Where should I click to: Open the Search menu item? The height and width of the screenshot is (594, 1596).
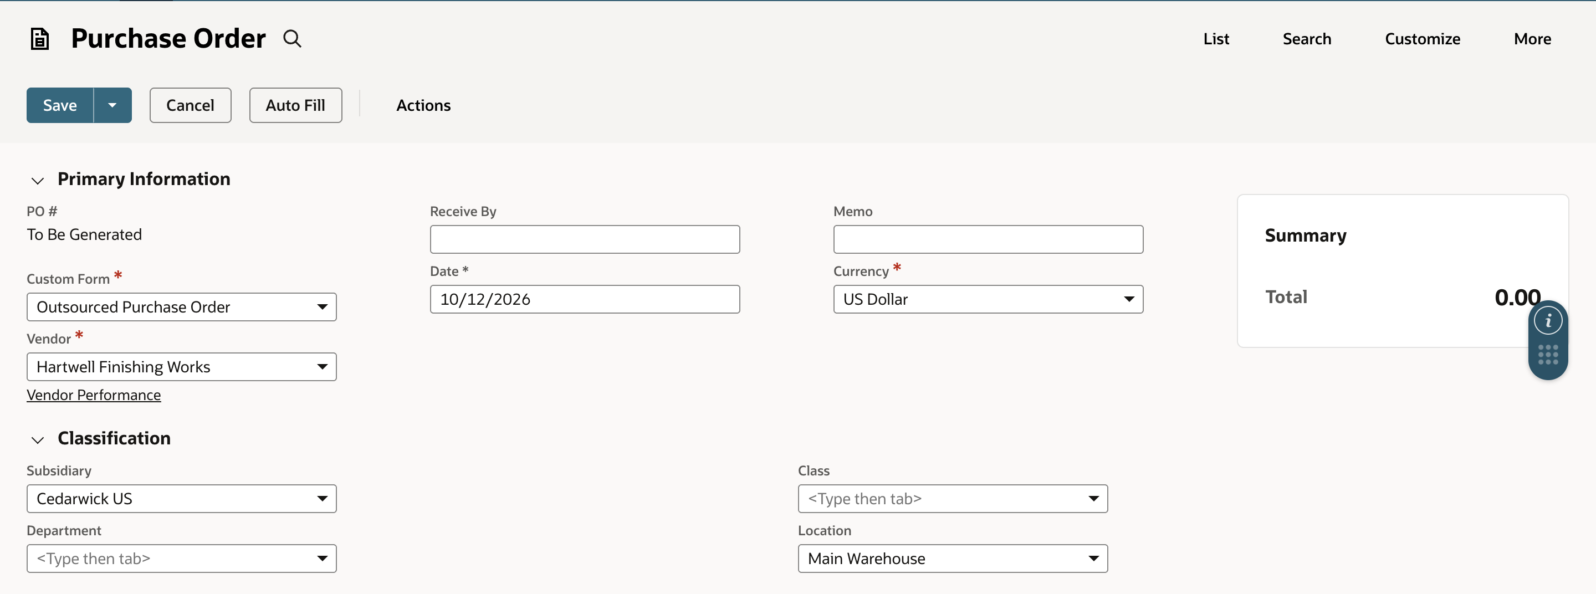pyautogui.click(x=1307, y=39)
